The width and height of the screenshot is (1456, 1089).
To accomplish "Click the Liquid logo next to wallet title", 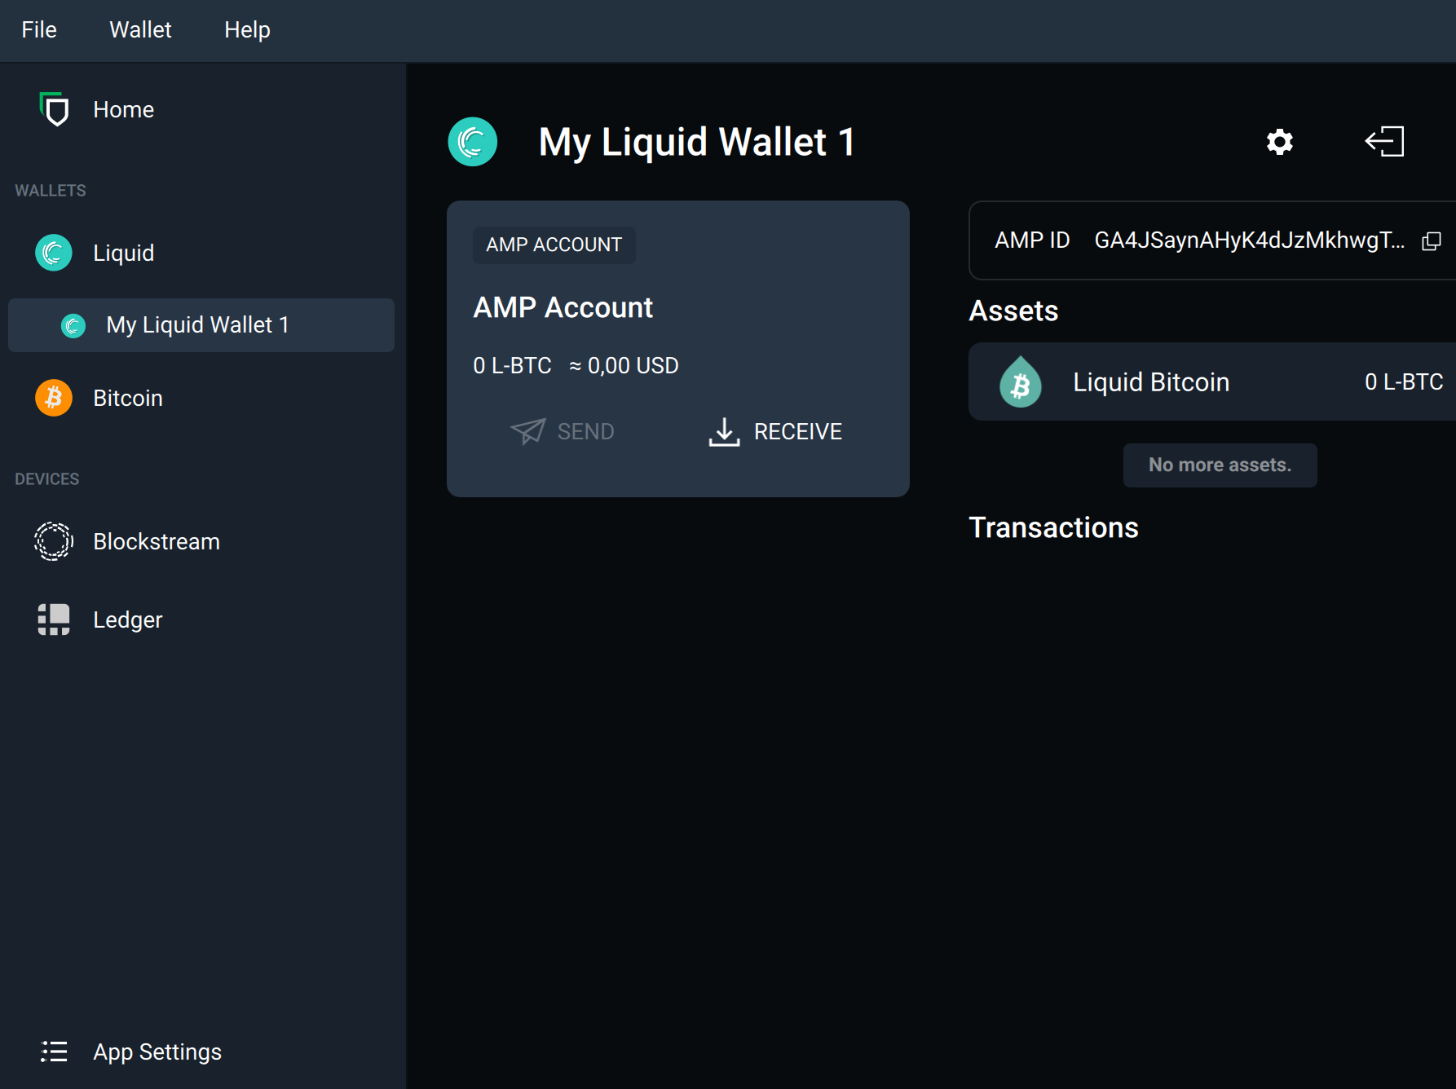I will pos(473,142).
